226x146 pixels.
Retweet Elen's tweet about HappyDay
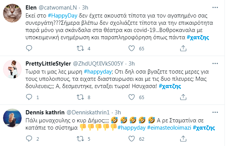coord(80,48)
